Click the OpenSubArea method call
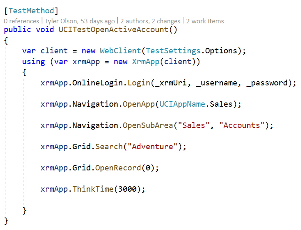301x230 pixels. point(148,125)
